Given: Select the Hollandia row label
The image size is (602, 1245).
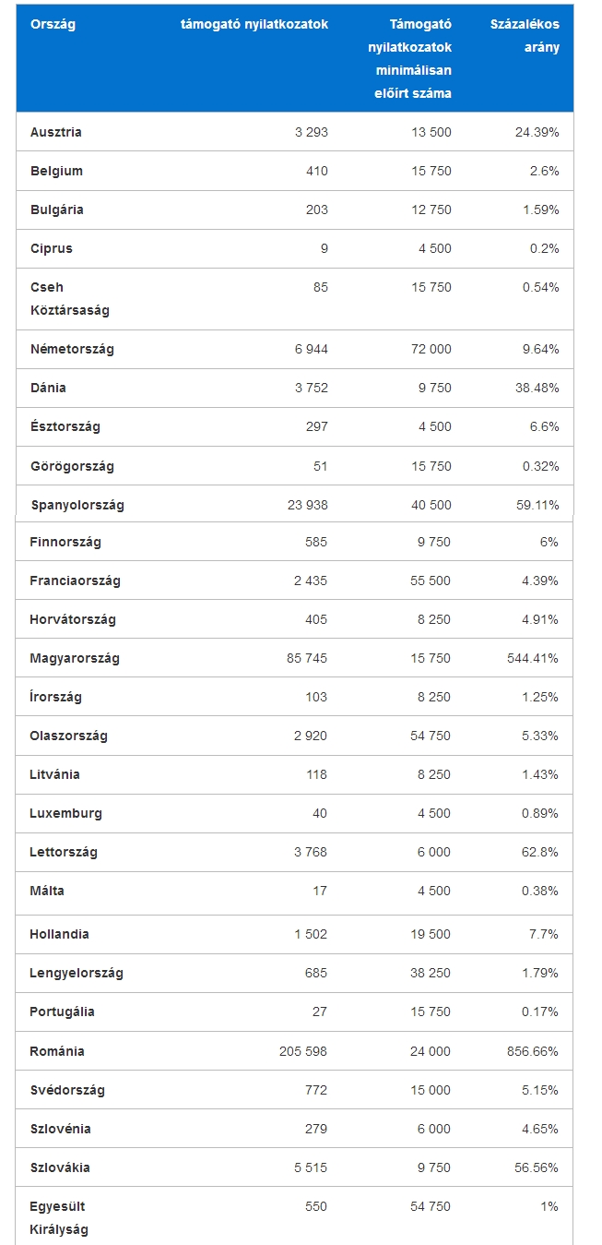Looking at the screenshot, I should point(59,934).
